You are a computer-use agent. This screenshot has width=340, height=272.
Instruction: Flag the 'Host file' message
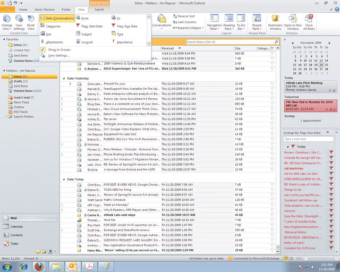point(273,220)
